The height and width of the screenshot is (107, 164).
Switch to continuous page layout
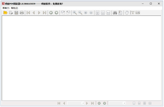pos(139,103)
